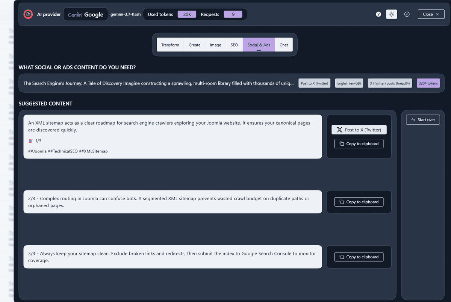
Task: Copy the 1/3 post to clipboard
Action: point(359,143)
